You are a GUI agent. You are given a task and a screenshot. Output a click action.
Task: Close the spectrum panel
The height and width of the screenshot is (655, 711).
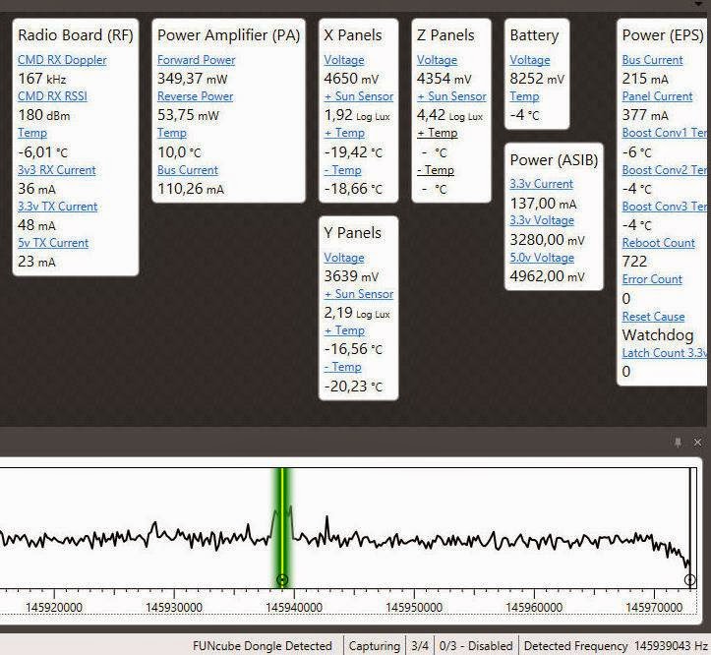pyautogui.click(x=697, y=442)
